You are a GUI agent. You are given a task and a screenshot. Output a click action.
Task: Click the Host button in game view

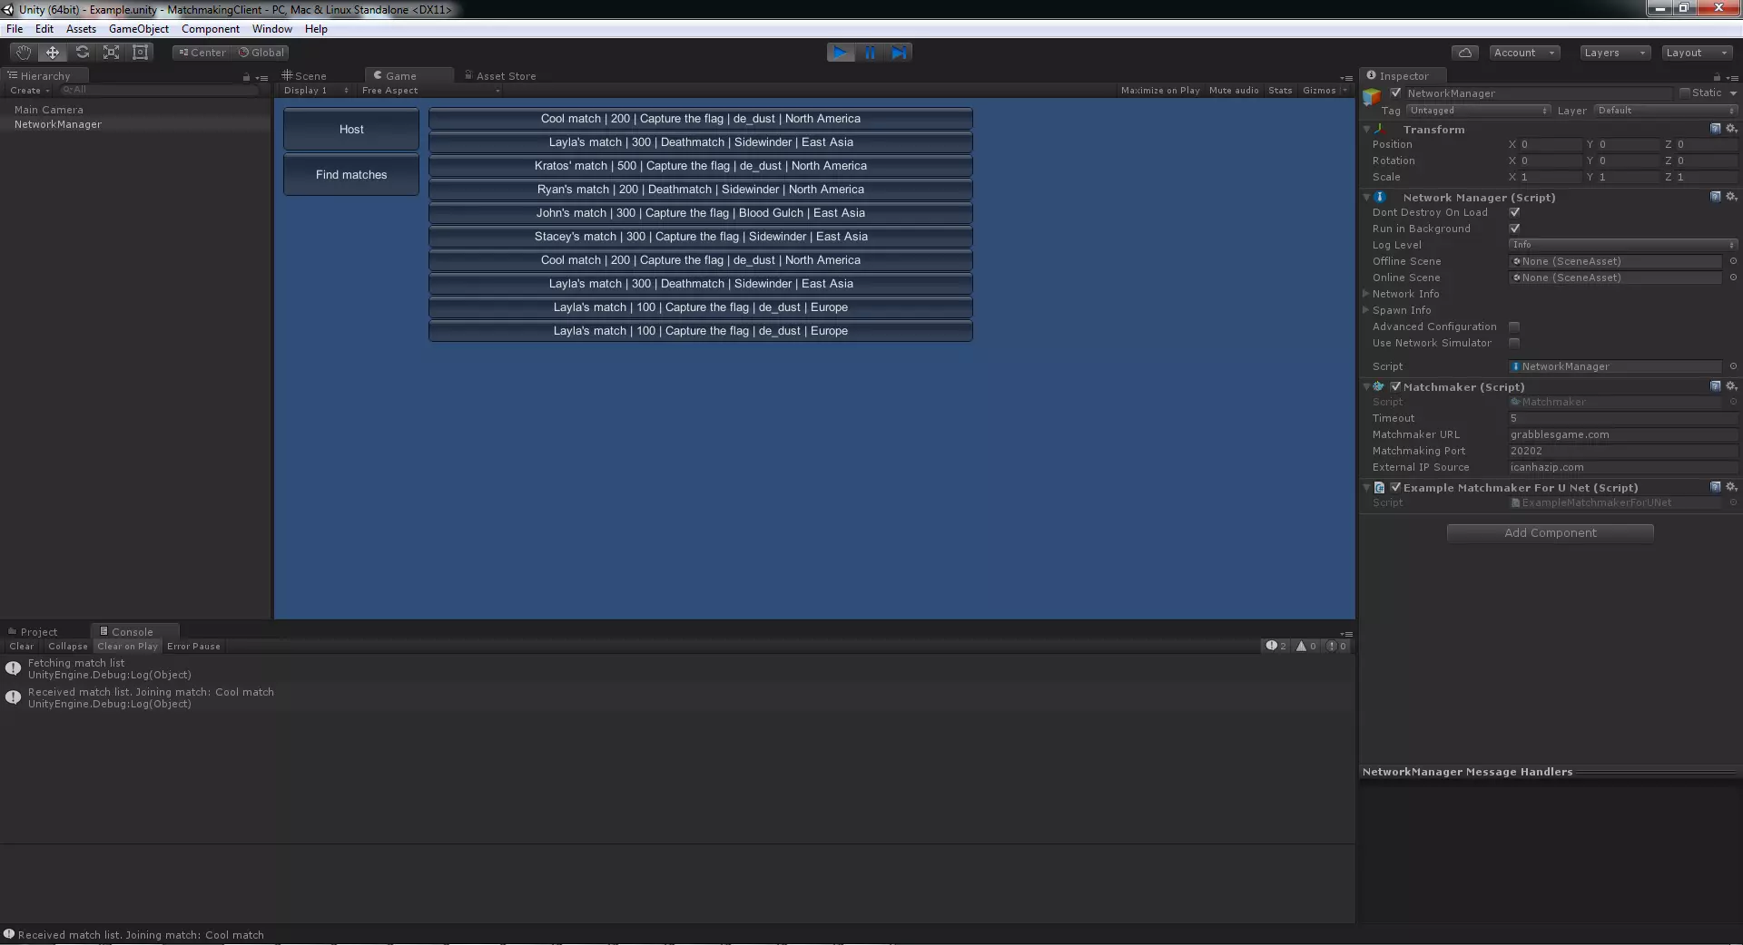[351, 129]
